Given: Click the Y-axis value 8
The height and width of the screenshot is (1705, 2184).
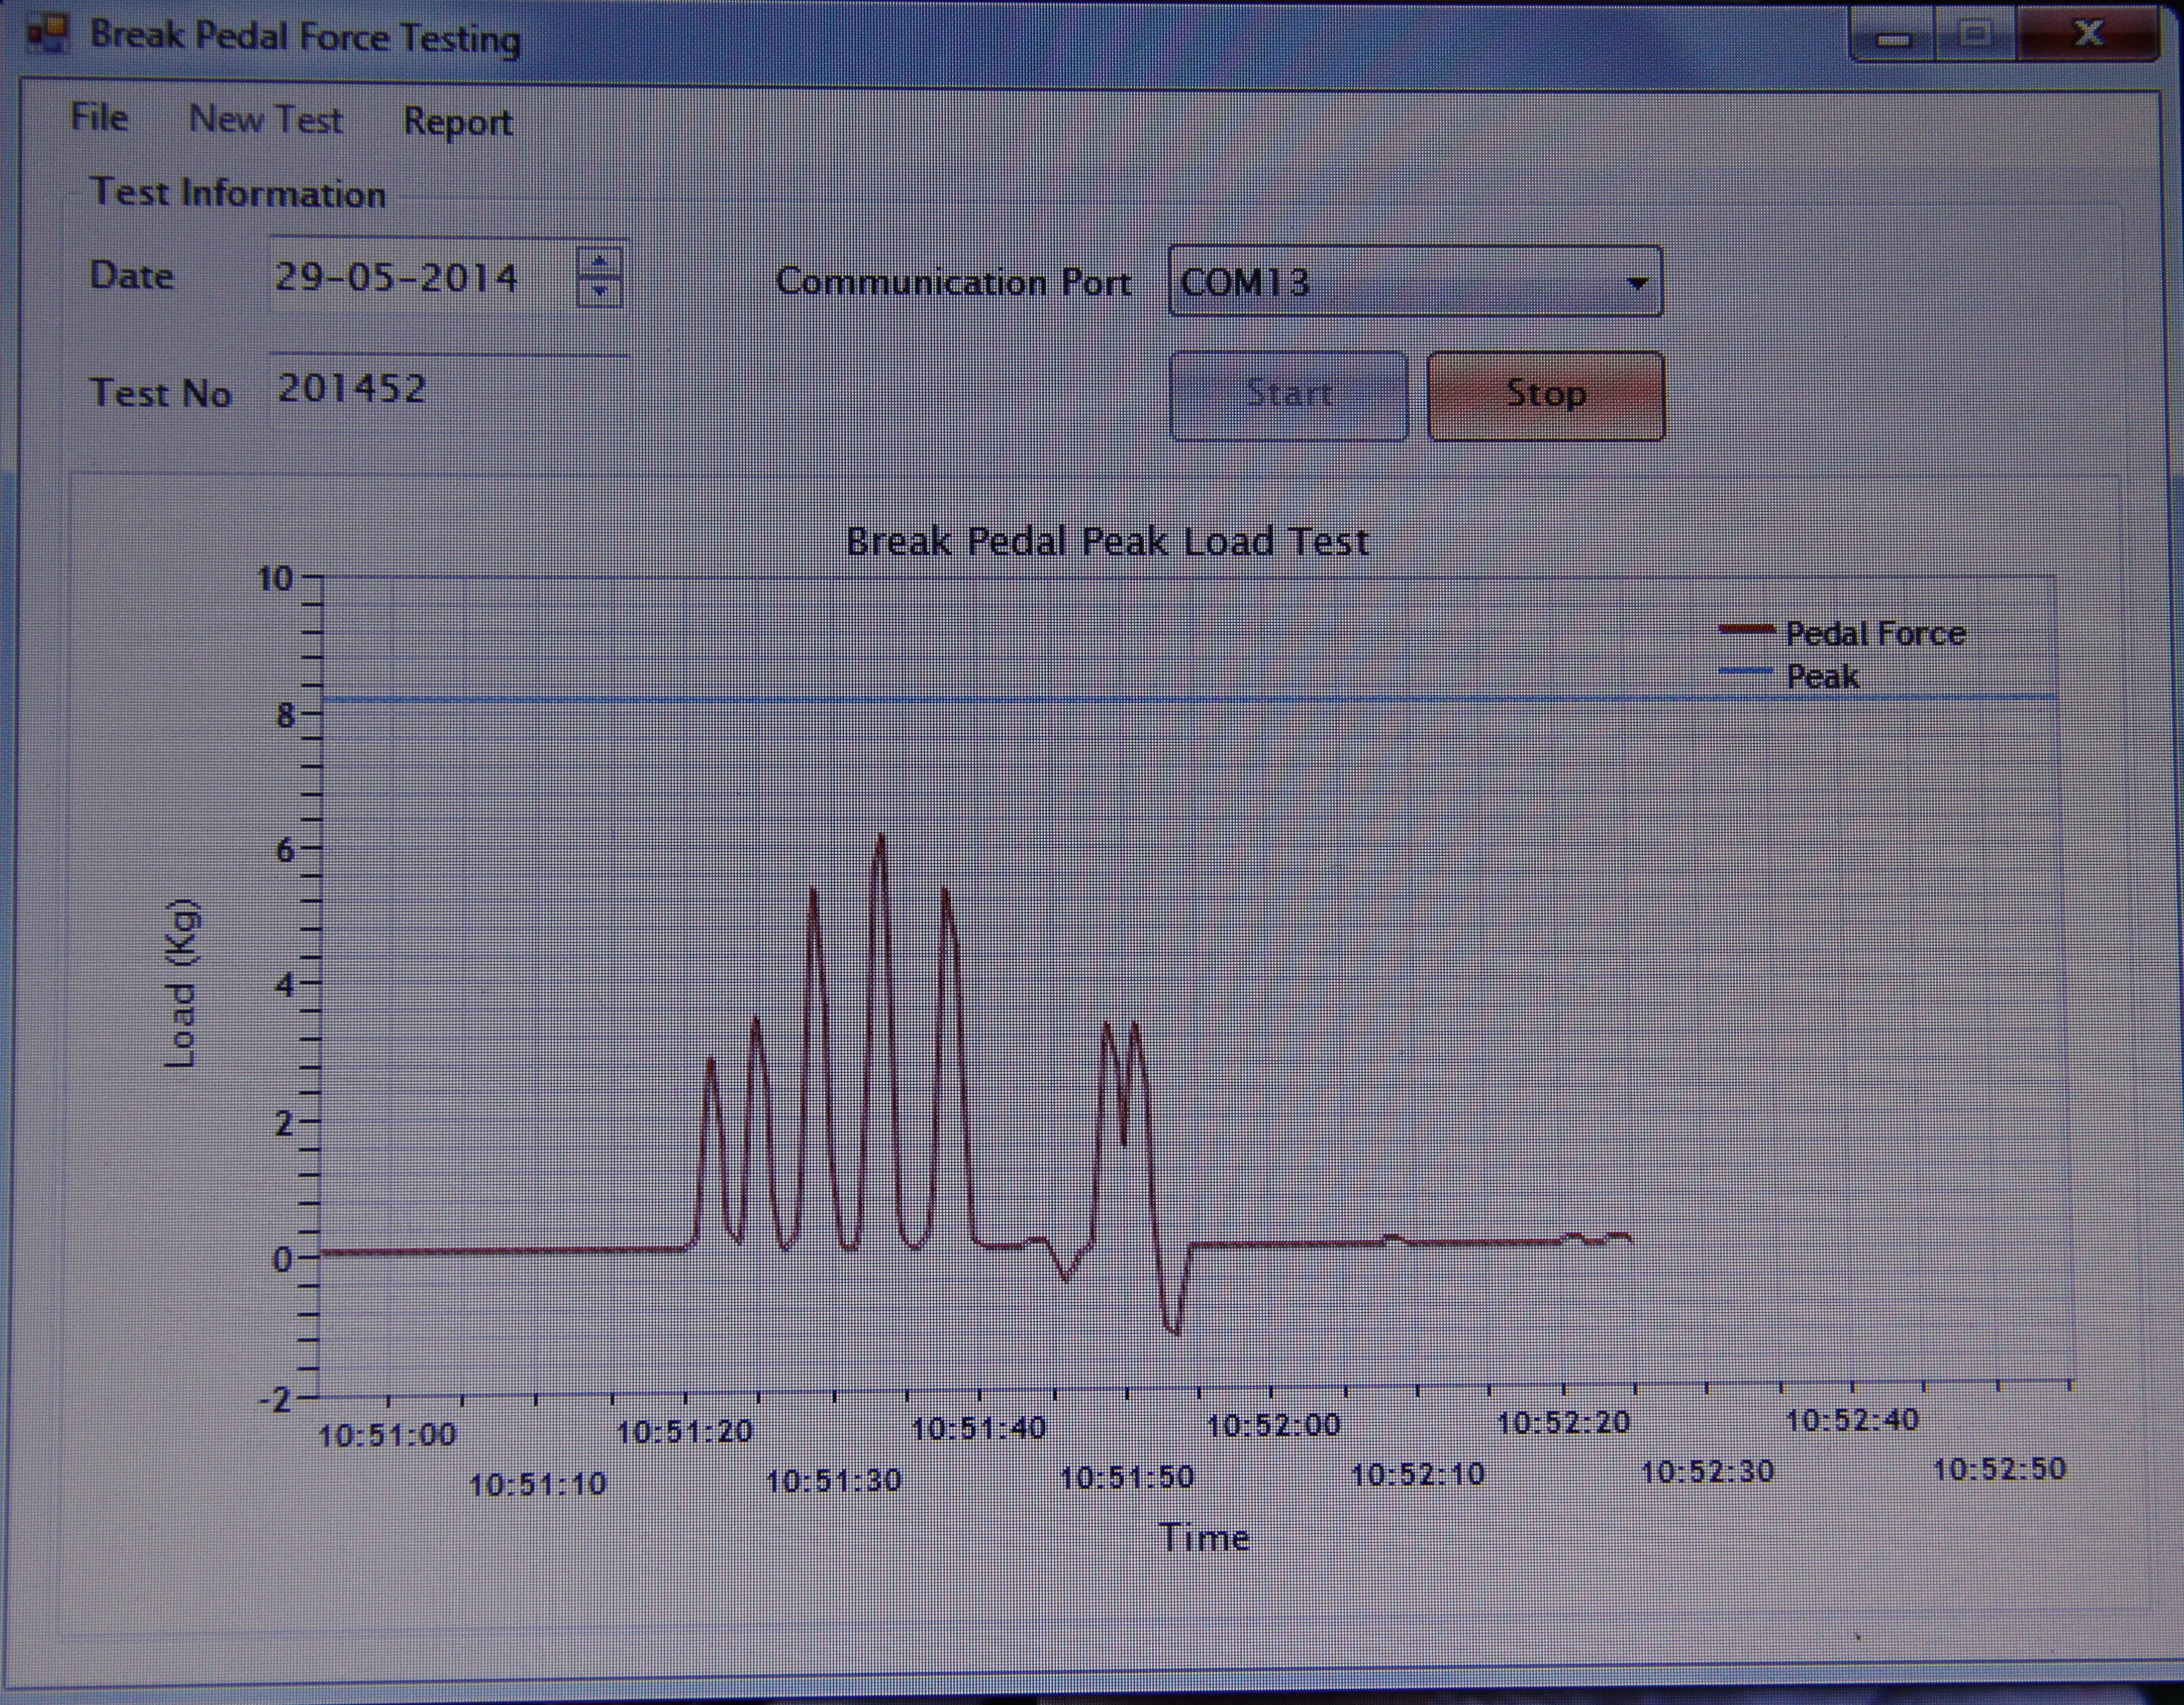Looking at the screenshot, I should pyautogui.click(x=286, y=716).
